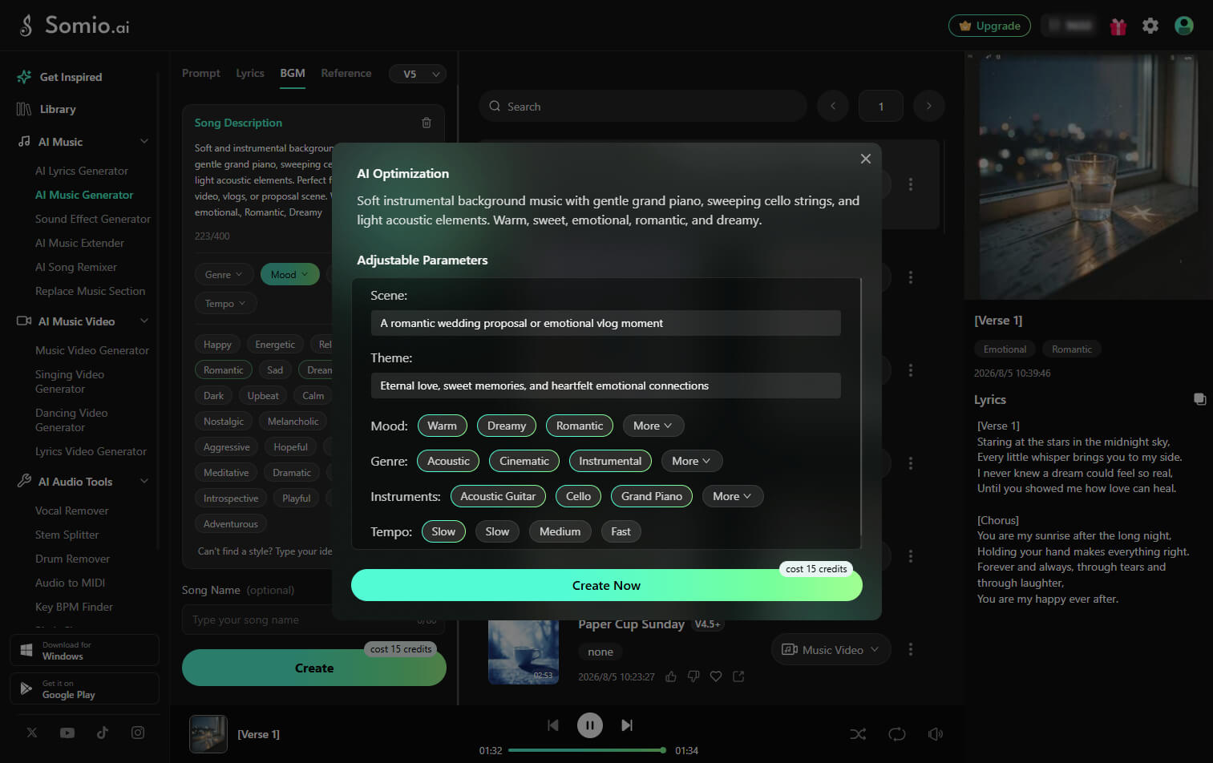Open the Instagram social link
The width and height of the screenshot is (1213, 763).
pyautogui.click(x=138, y=733)
